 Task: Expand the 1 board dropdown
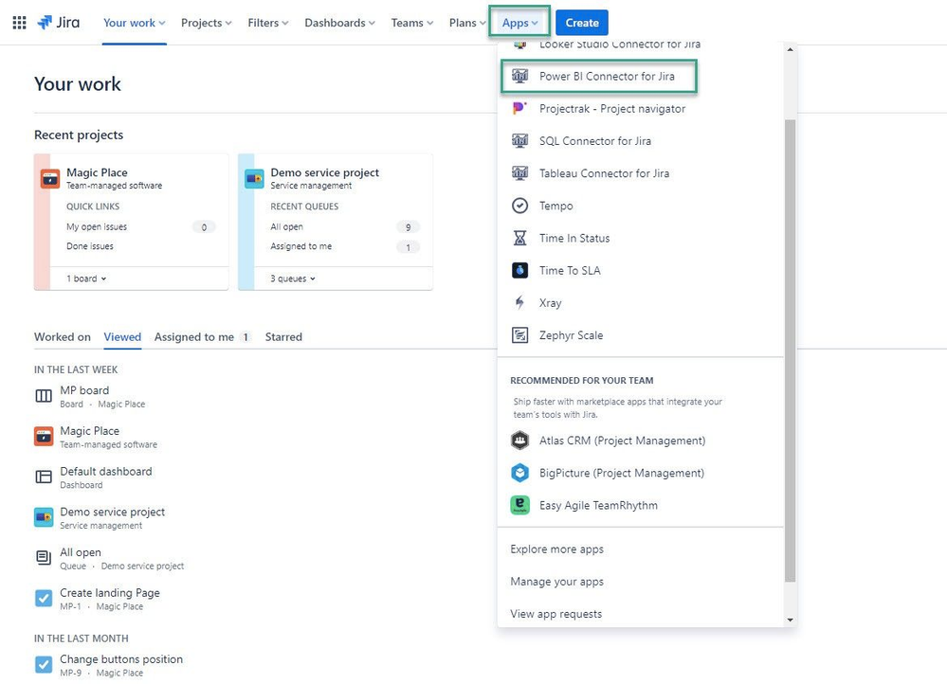[x=86, y=279]
